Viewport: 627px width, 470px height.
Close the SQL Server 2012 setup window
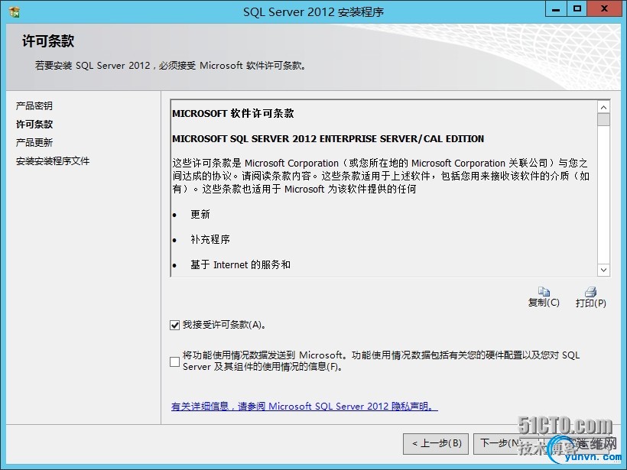(x=604, y=9)
